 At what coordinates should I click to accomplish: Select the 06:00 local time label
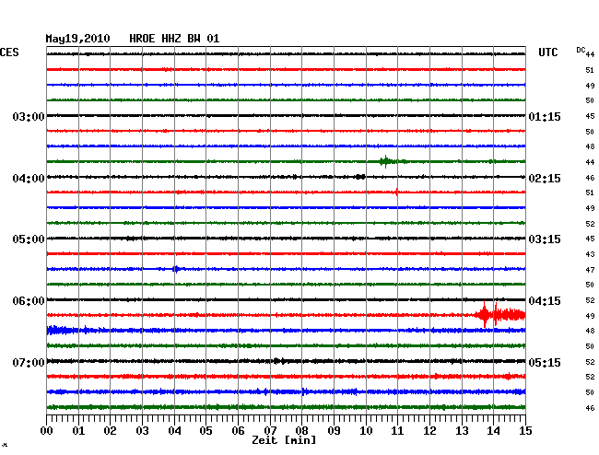point(29,301)
